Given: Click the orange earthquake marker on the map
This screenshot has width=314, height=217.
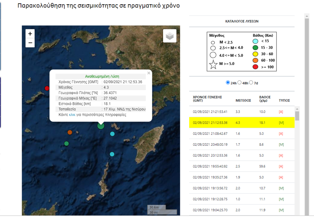Looking at the screenshot, I should (x=70, y=132).
